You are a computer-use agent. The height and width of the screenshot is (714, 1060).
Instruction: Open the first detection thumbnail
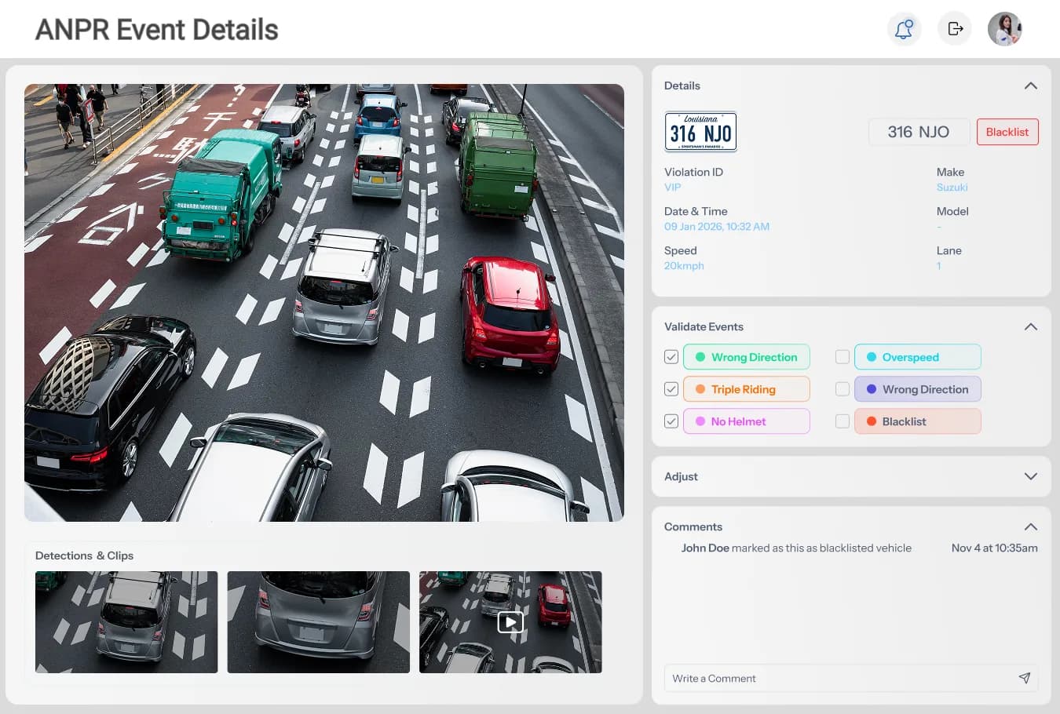pos(126,621)
